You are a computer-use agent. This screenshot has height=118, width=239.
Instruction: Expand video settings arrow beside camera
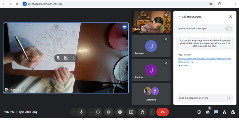coord(91,112)
